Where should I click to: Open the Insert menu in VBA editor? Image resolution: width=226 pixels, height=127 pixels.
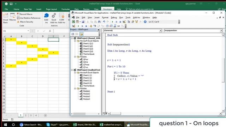click(x=97, y=18)
